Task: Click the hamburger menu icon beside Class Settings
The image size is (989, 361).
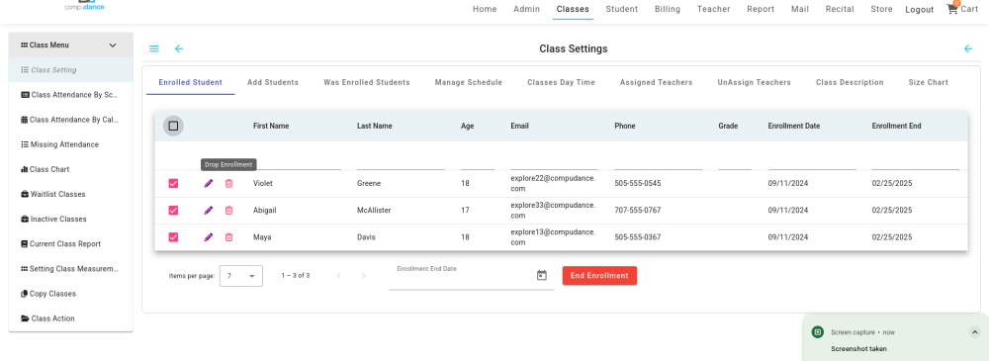Action: pyautogui.click(x=154, y=48)
